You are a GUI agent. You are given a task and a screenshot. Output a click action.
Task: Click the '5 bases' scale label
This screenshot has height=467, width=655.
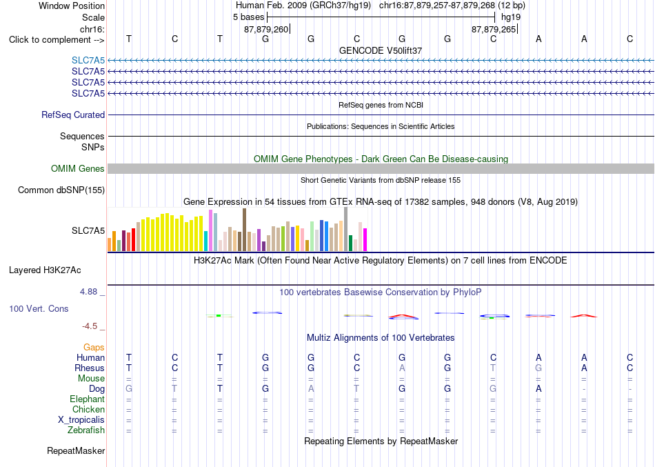click(x=248, y=17)
